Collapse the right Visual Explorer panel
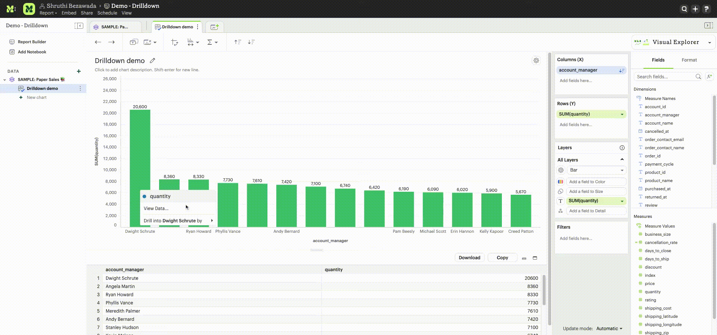 point(708,25)
